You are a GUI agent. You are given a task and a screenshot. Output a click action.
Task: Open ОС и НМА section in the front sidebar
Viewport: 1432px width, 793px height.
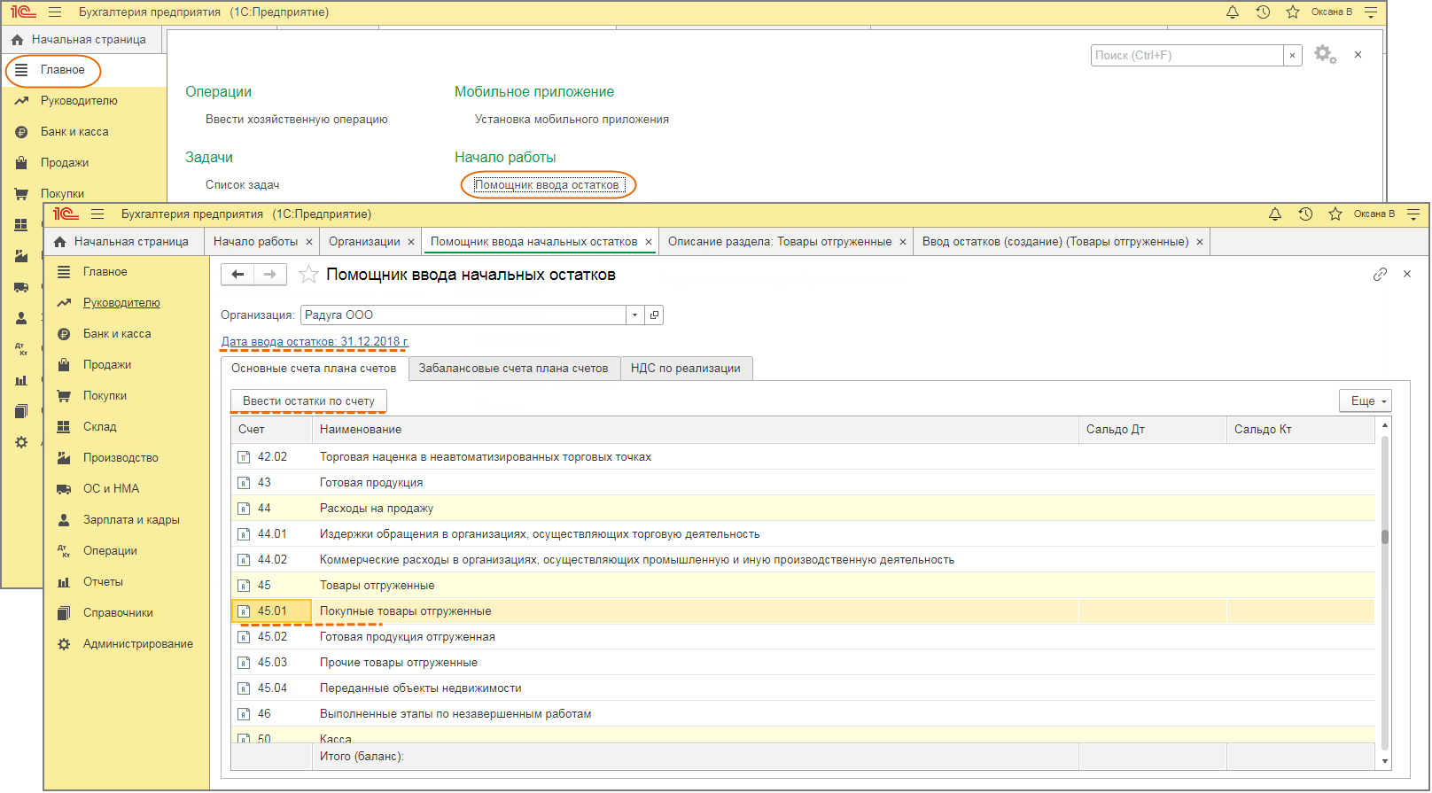[111, 489]
